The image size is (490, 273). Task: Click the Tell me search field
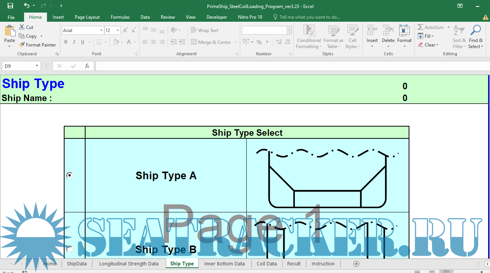(x=309, y=17)
